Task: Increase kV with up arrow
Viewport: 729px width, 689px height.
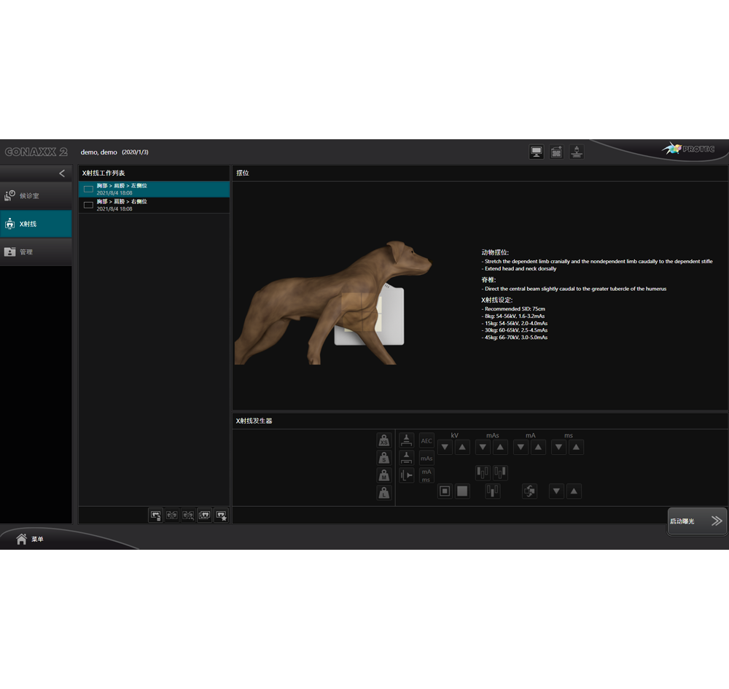Action: coord(462,447)
